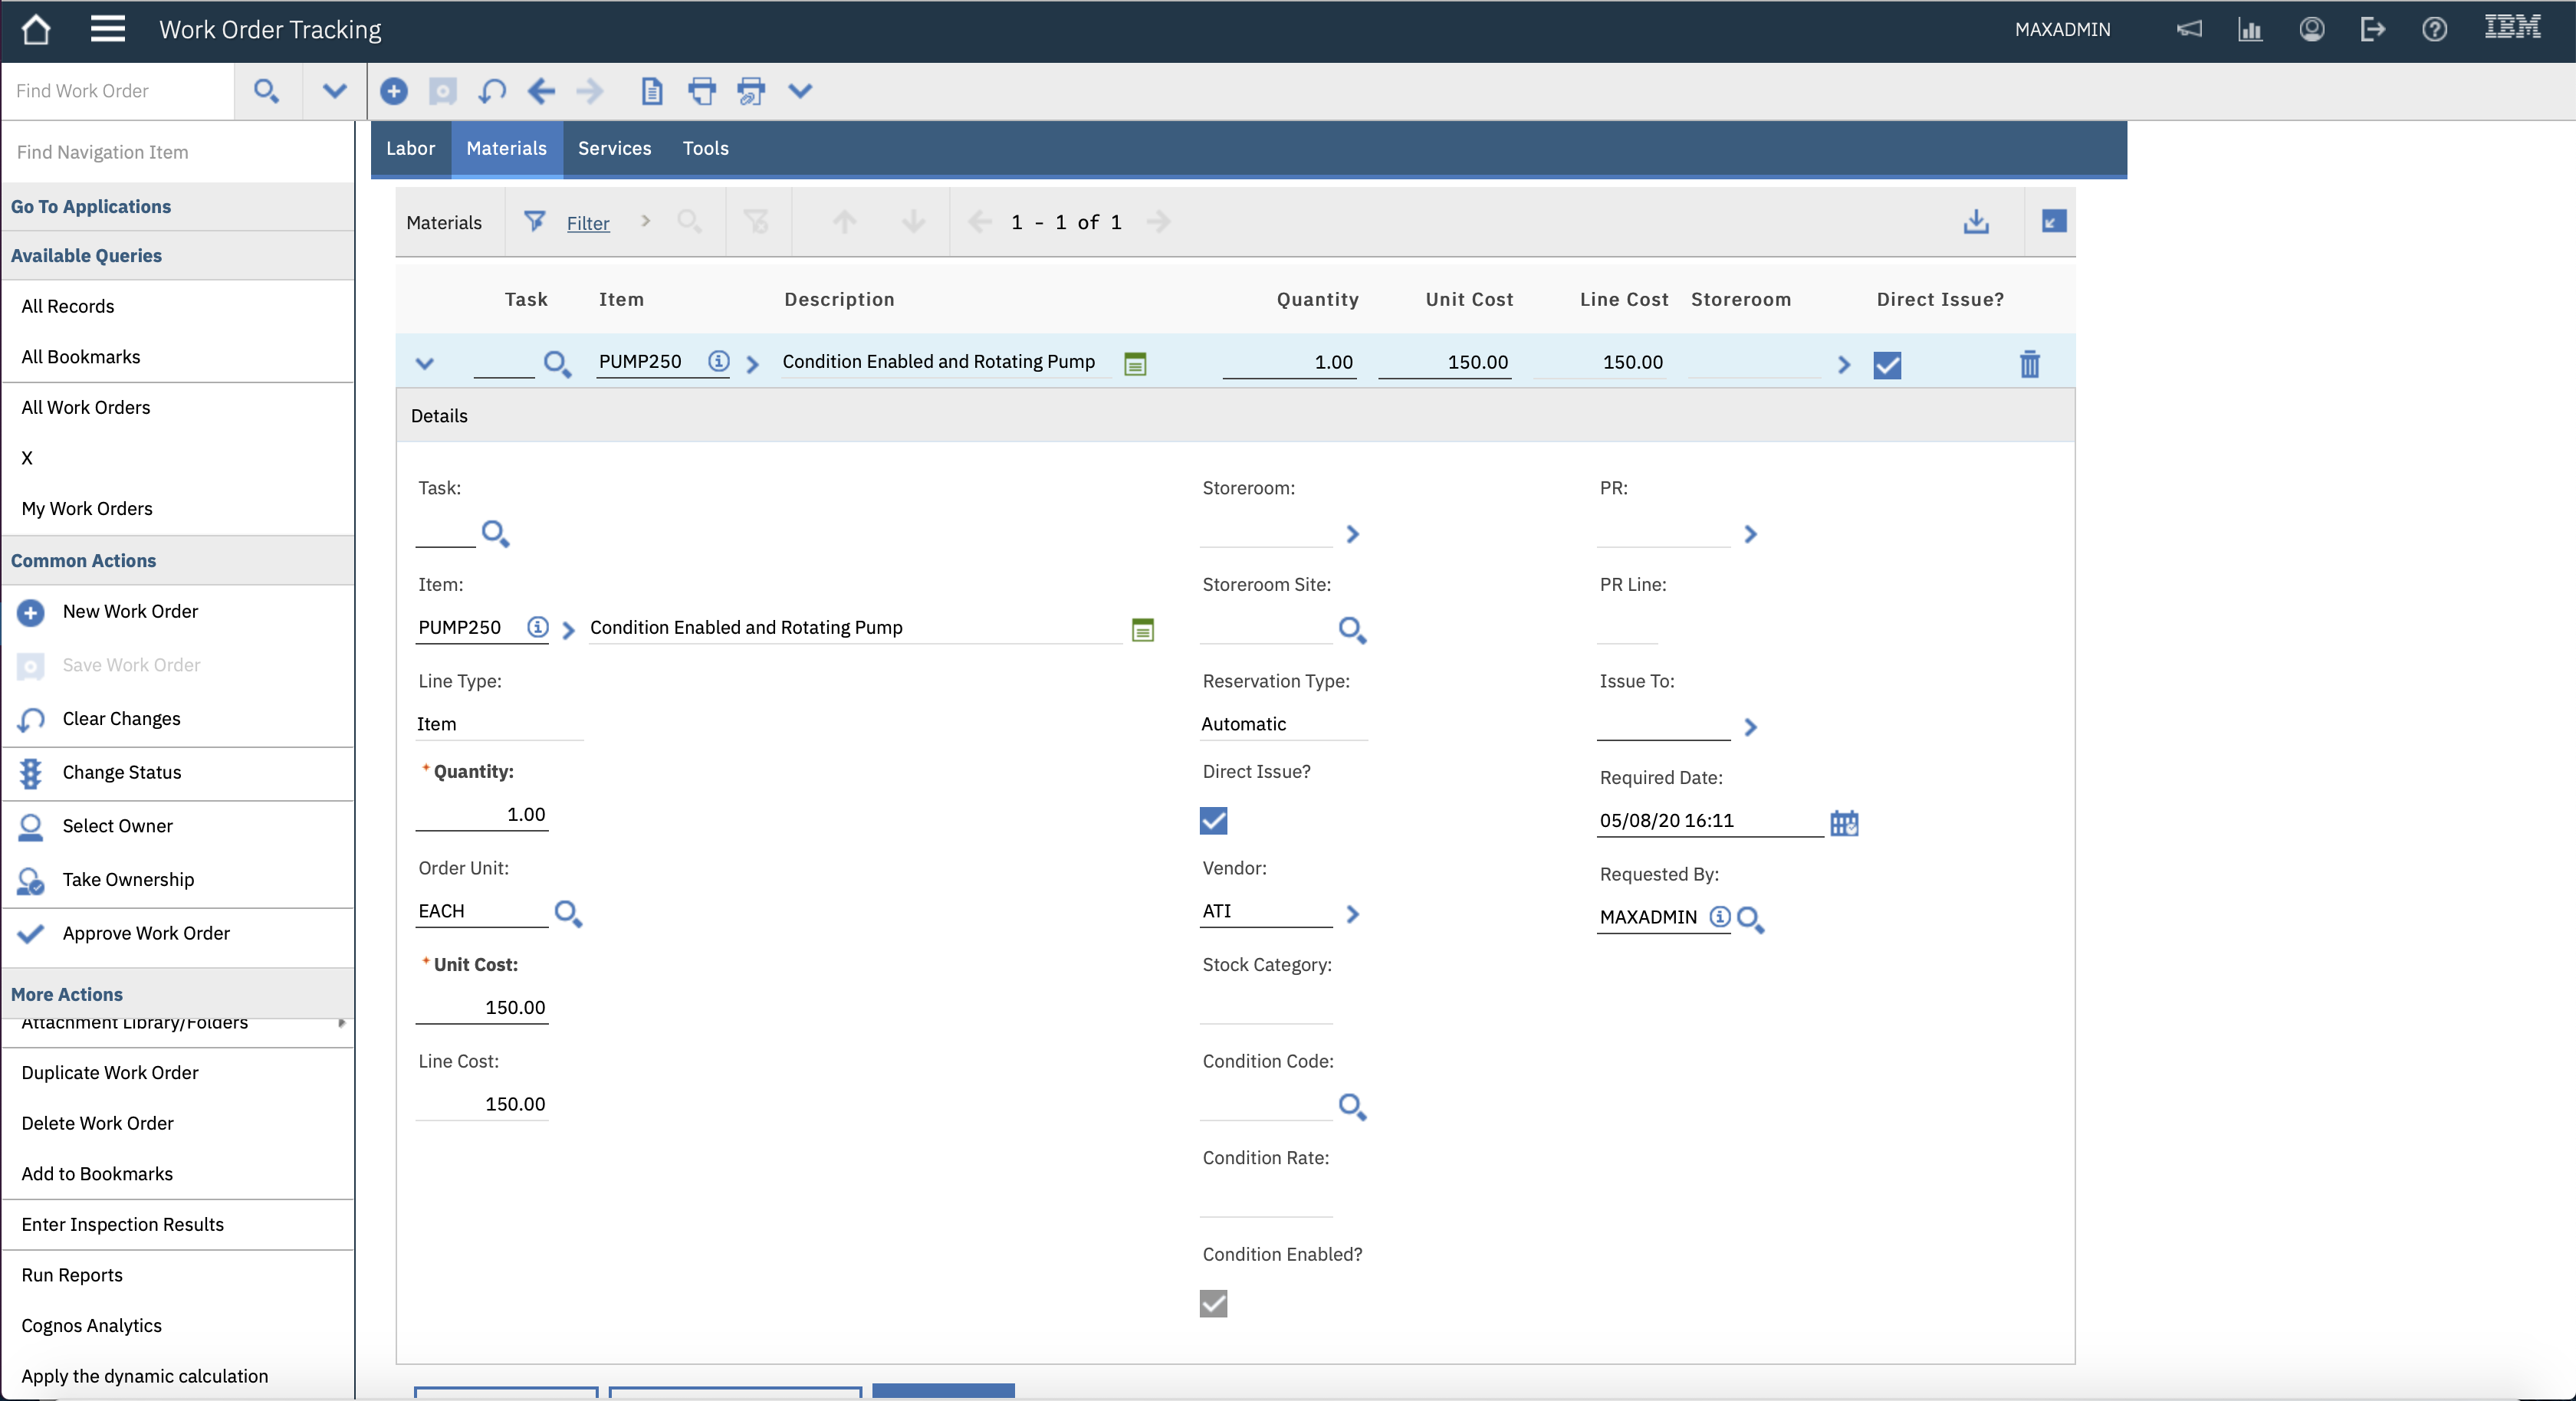Switch to the Services tab
This screenshot has width=2576, height=1401.
tap(614, 149)
